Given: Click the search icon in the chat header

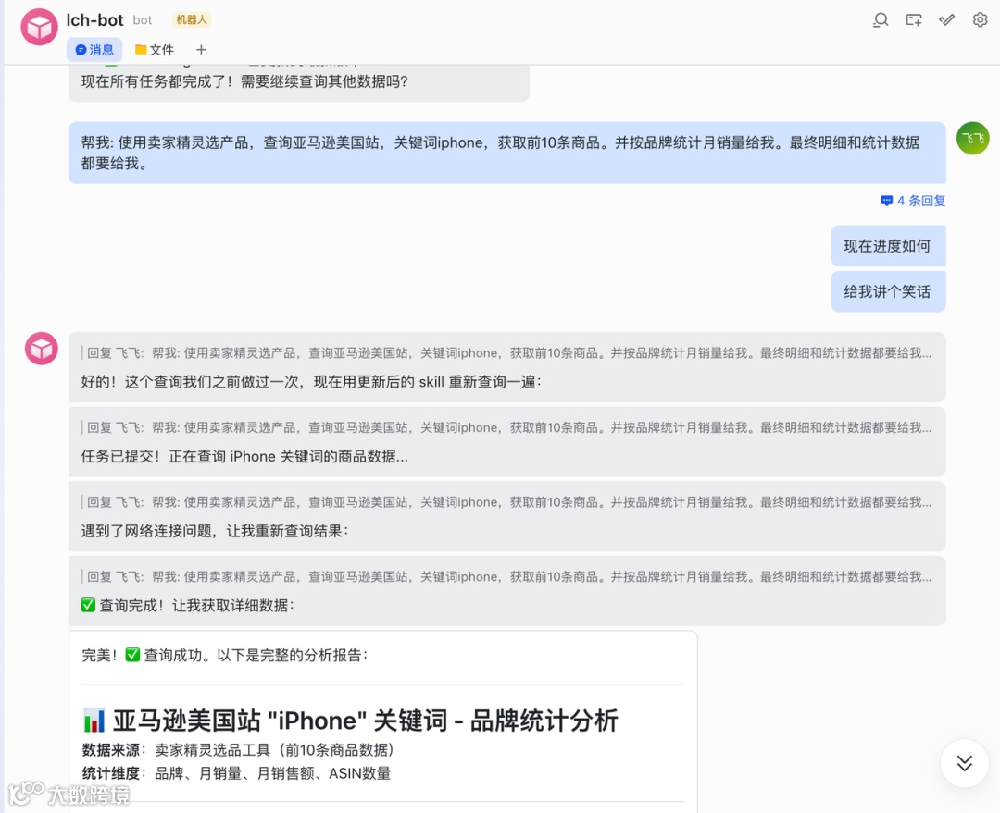Looking at the screenshot, I should tap(881, 20).
